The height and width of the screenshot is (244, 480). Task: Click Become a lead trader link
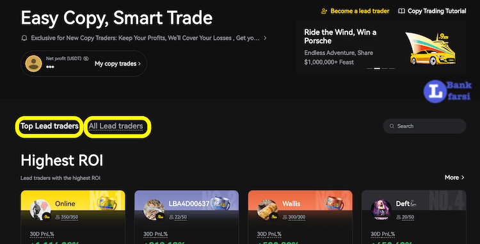[360, 12]
